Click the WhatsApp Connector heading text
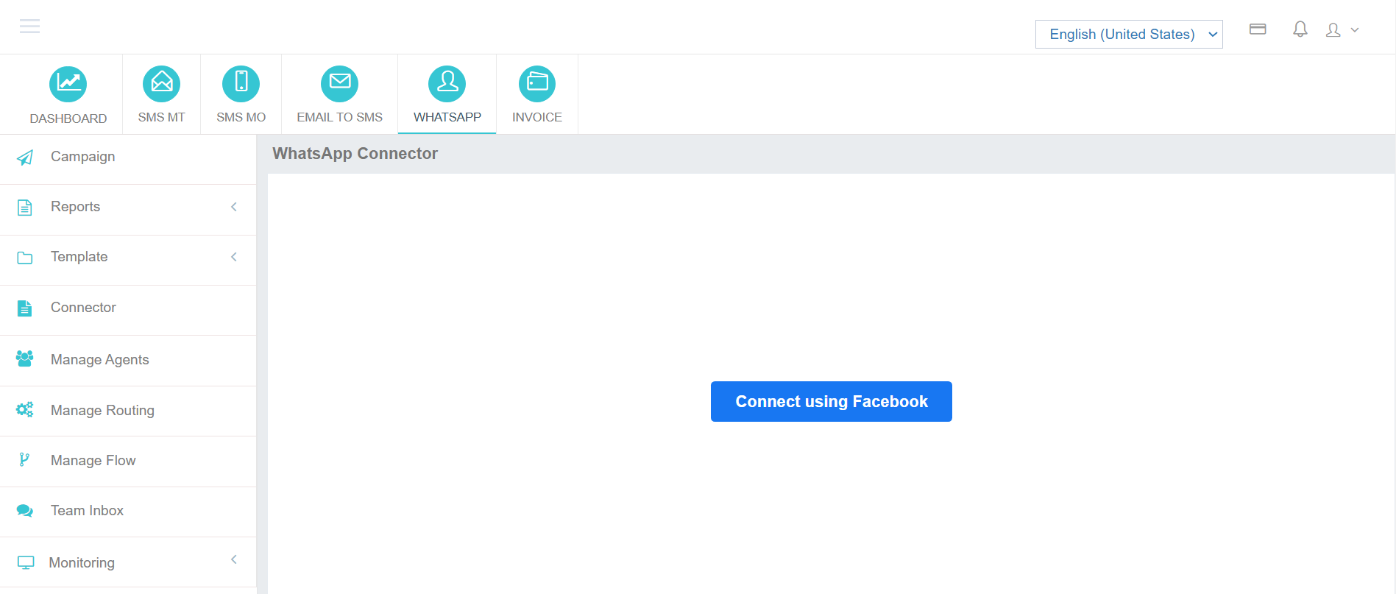The width and height of the screenshot is (1396, 594). tap(355, 153)
